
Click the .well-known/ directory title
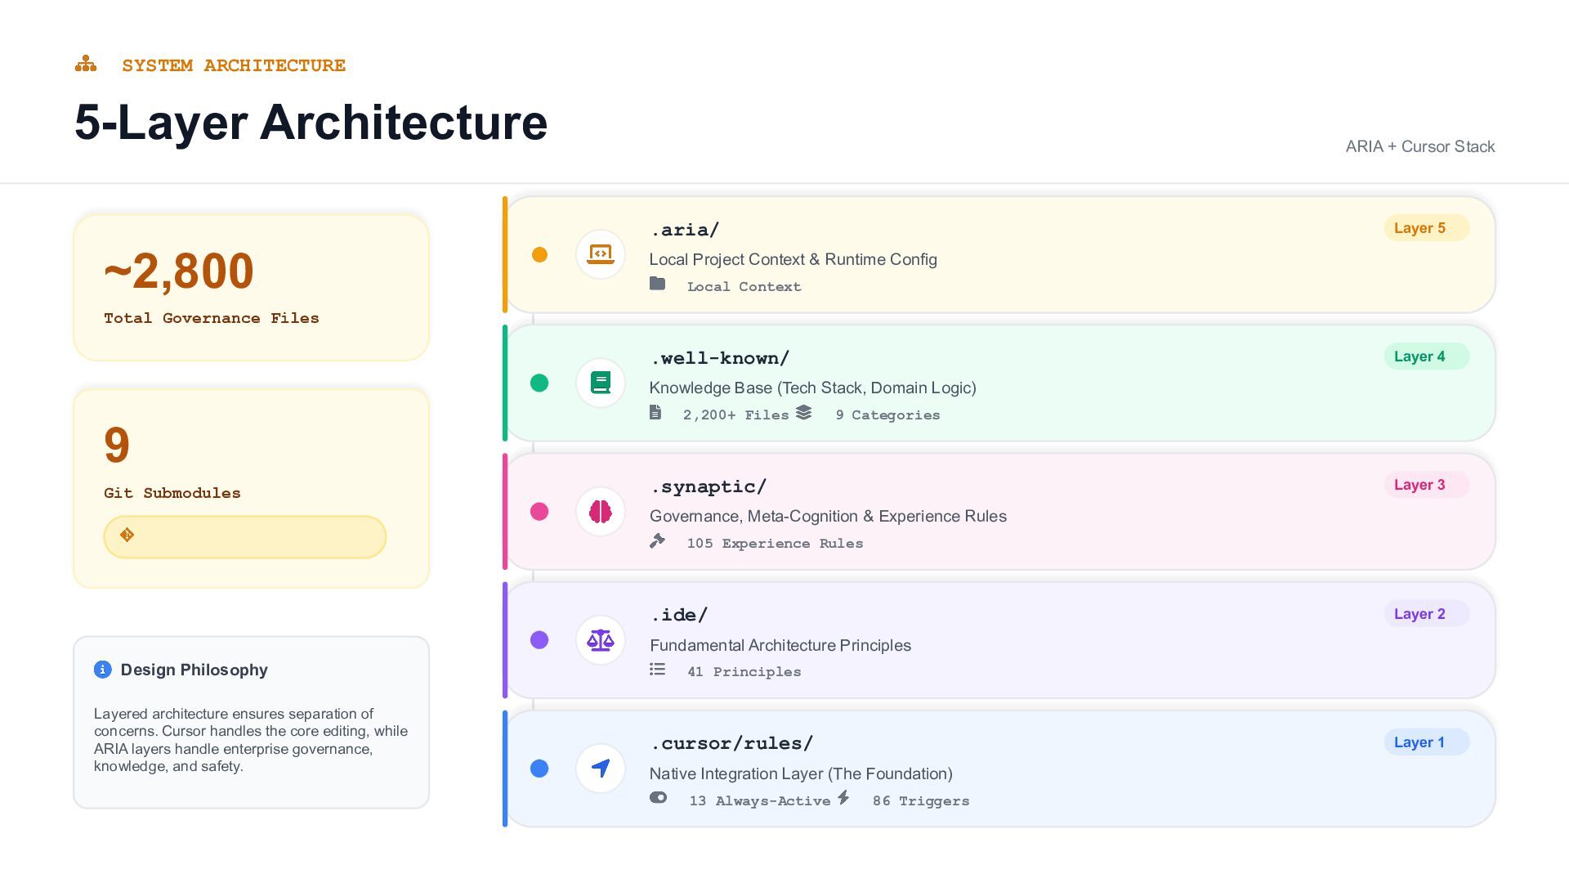pyautogui.click(x=720, y=358)
